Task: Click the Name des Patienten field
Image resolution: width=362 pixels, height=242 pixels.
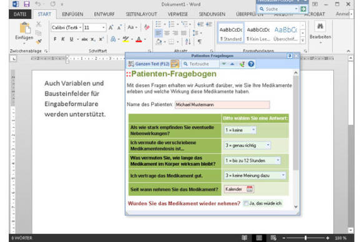Action: click(222, 105)
